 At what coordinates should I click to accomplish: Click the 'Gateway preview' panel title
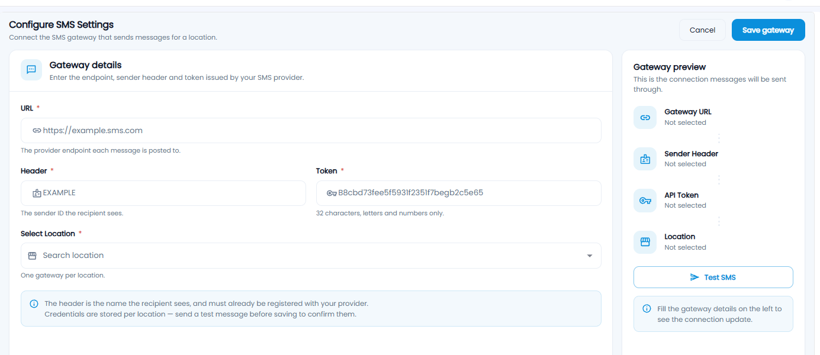(670, 67)
